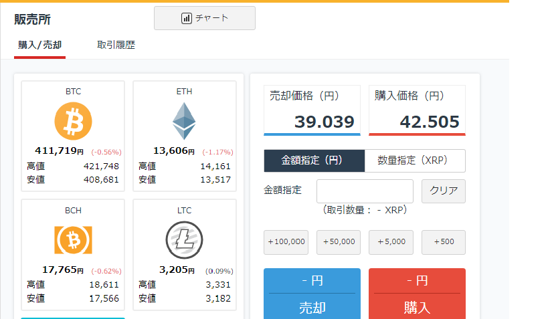Click BCH 安値 value 17,566
The height and width of the screenshot is (319, 548).
[x=104, y=298]
